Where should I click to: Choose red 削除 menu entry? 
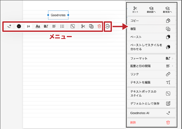point(151,122)
